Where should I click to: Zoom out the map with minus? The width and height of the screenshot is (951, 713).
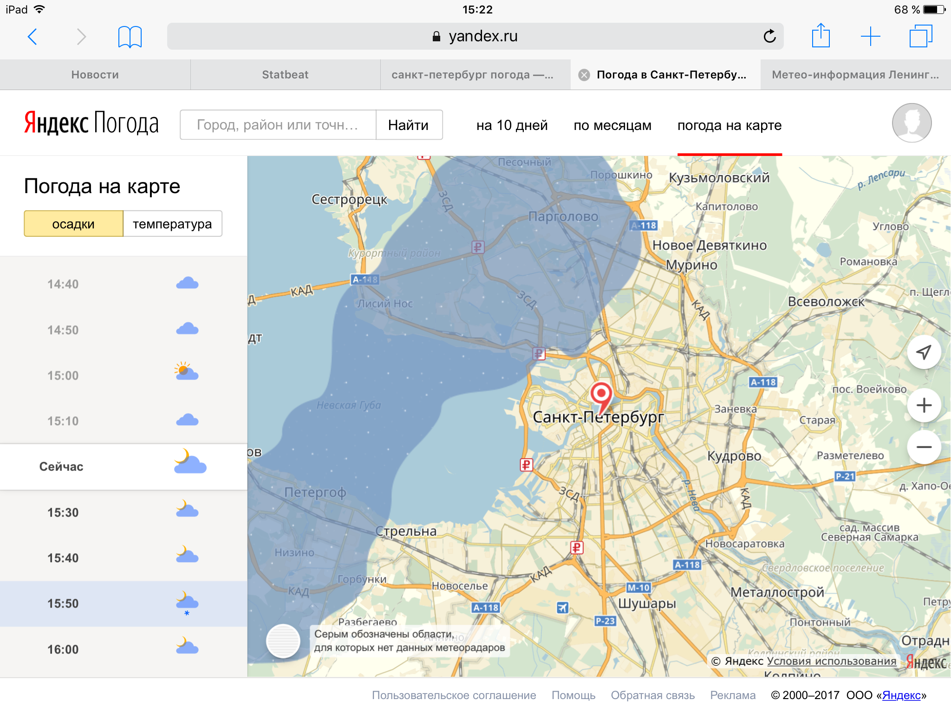pyautogui.click(x=924, y=447)
